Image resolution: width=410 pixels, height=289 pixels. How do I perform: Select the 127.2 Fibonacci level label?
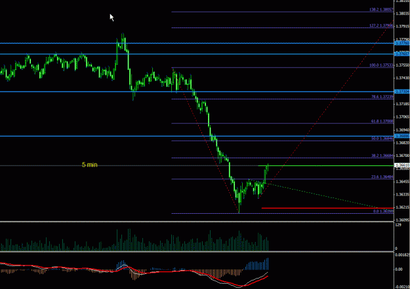coord(381,25)
